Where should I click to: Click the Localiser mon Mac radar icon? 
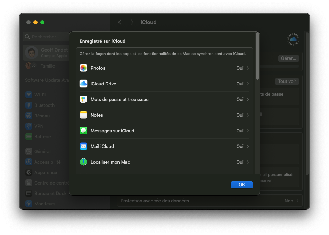point(83,162)
